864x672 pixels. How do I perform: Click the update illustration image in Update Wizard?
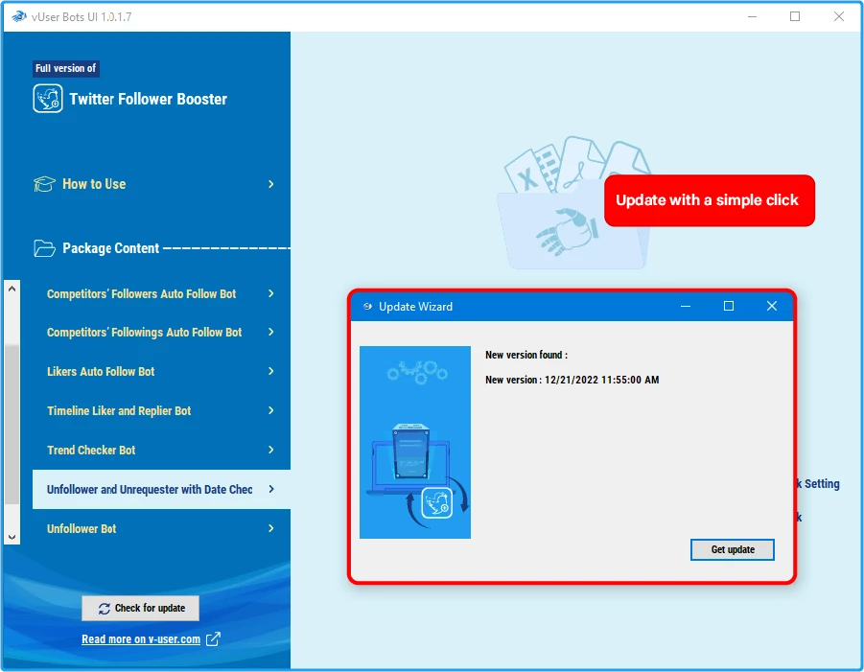(415, 442)
